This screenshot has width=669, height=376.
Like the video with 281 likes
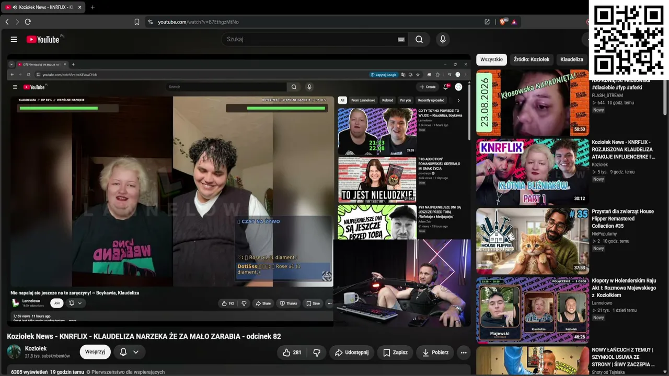[x=292, y=352]
